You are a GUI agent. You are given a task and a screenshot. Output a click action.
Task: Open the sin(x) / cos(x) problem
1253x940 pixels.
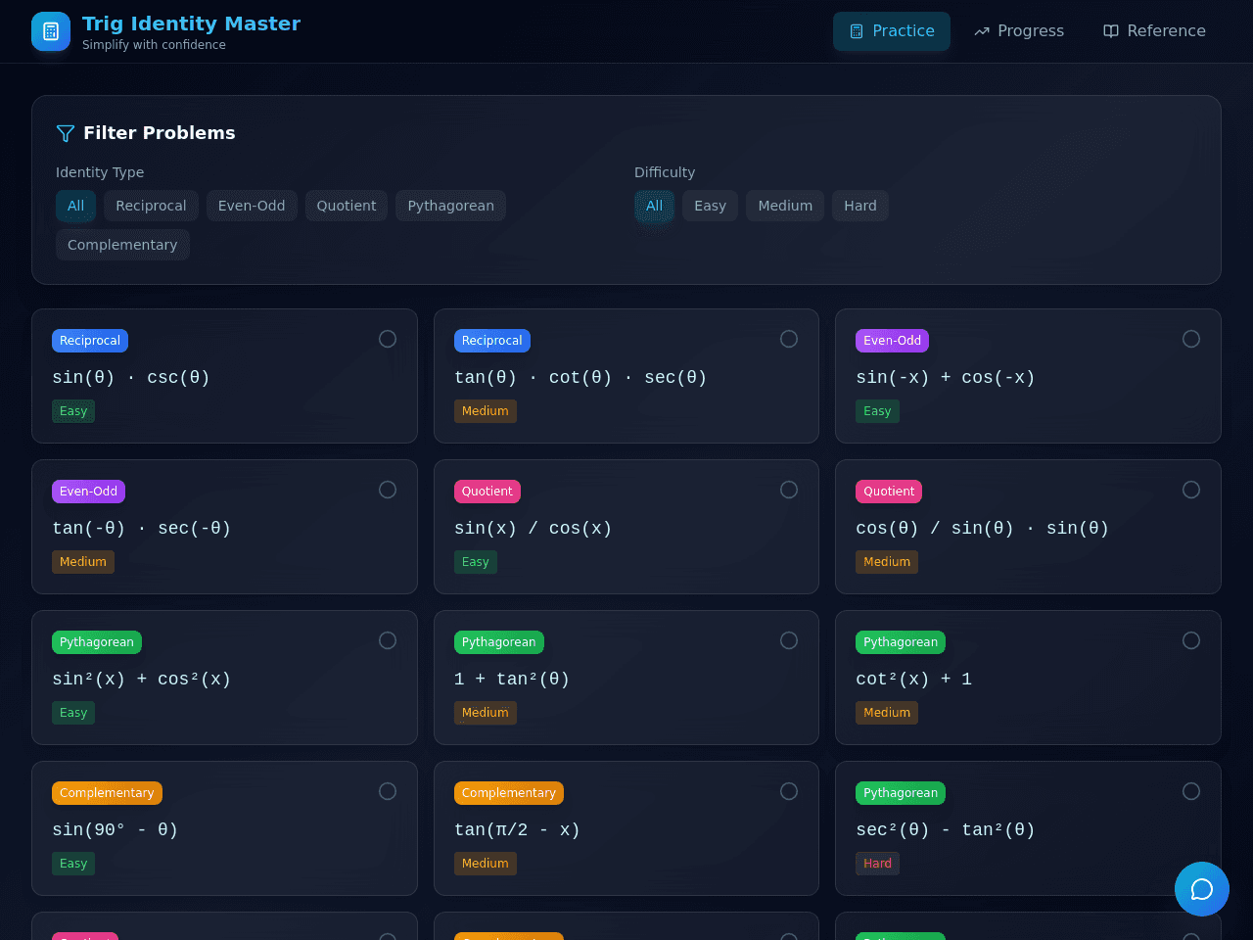[626, 527]
